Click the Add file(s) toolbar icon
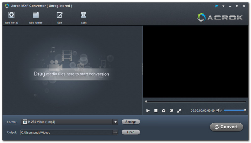 click(x=12, y=15)
